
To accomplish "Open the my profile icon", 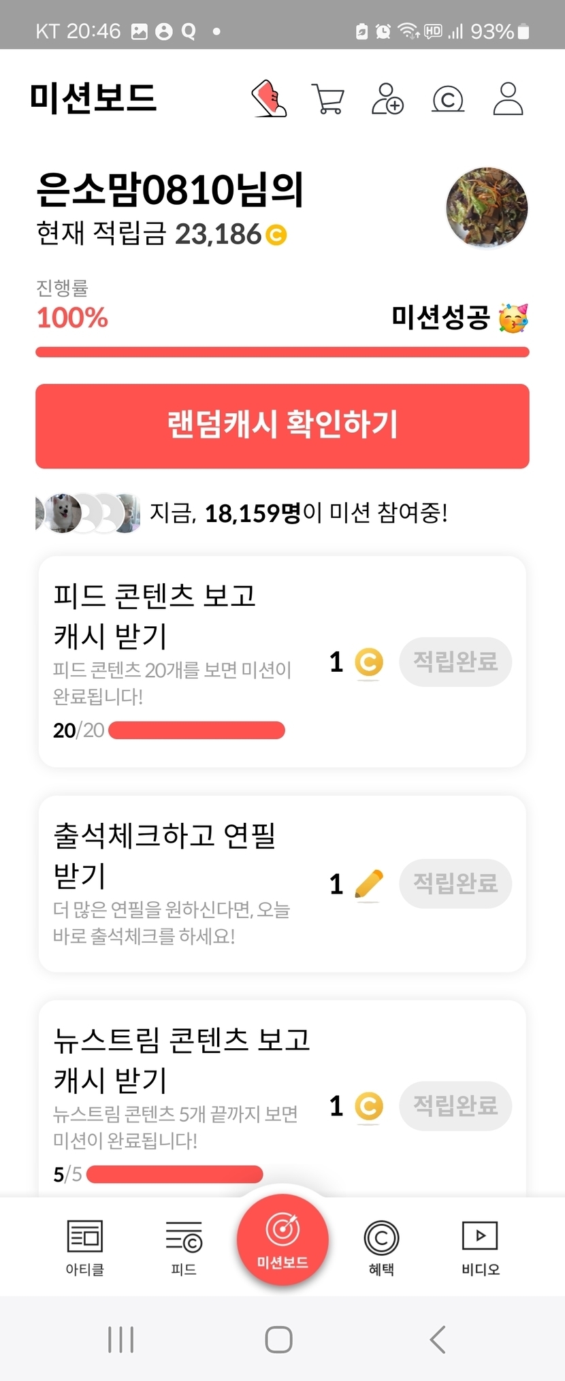I will pos(508,99).
